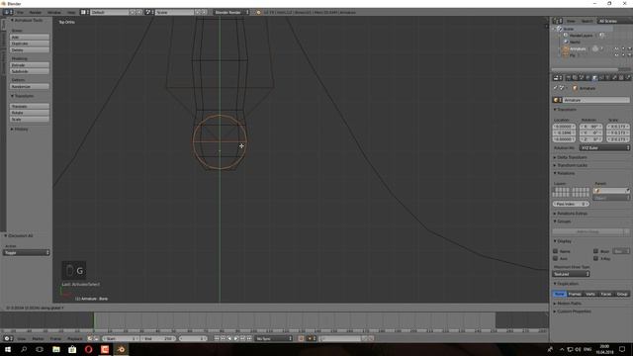The width and height of the screenshot is (633, 356).
Task: Select Group duplication option
Action: (x=622, y=294)
